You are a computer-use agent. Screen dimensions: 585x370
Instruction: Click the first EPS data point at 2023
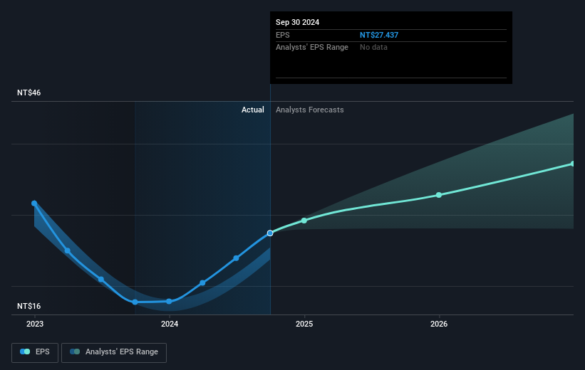pos(34,203)
